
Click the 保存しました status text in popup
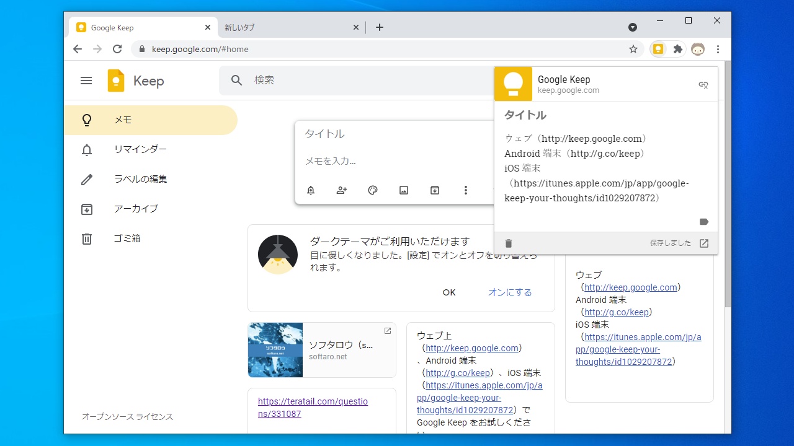pyautogui.click(x=671, y=243)
